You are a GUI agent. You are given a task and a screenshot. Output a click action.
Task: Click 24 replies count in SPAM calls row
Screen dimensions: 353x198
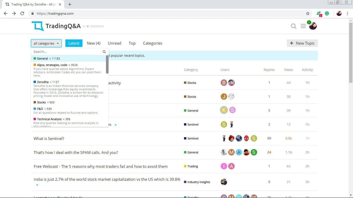269,152
